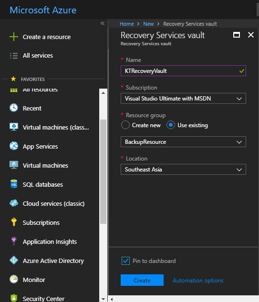Click the KTRecoveryVault name input field
This screenshot has width=259, height=302.
coord(183,71)
